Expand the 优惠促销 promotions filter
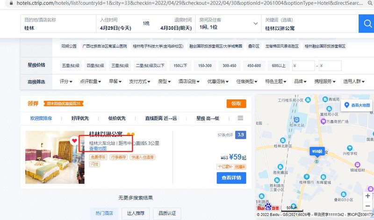 pyautogui.click(x=218, y=82)
